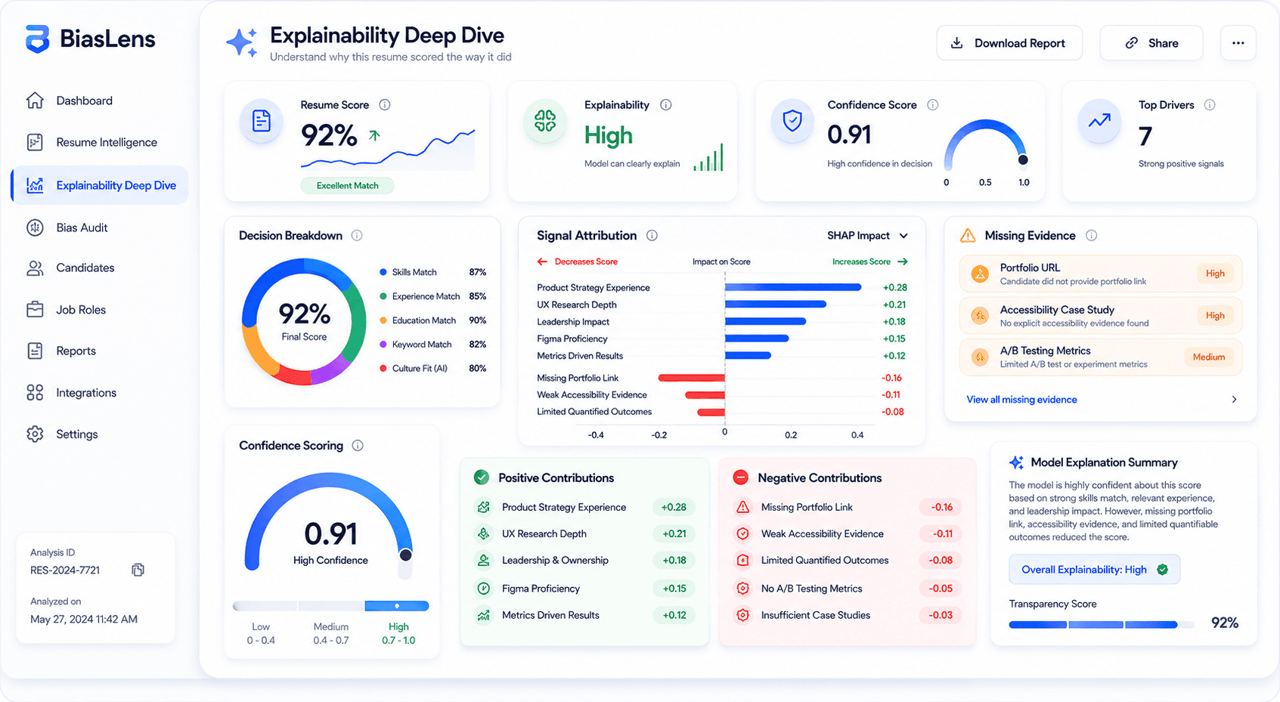Click the Low Medium High confidence range bar
Image resolution: width=1280 pixels, height=702 pixels.
tap(331, 606)
